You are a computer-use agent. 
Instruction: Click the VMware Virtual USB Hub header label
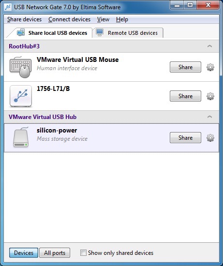(43, 117)
